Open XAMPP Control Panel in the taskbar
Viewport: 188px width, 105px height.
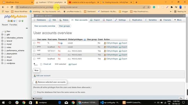(132, 102)
